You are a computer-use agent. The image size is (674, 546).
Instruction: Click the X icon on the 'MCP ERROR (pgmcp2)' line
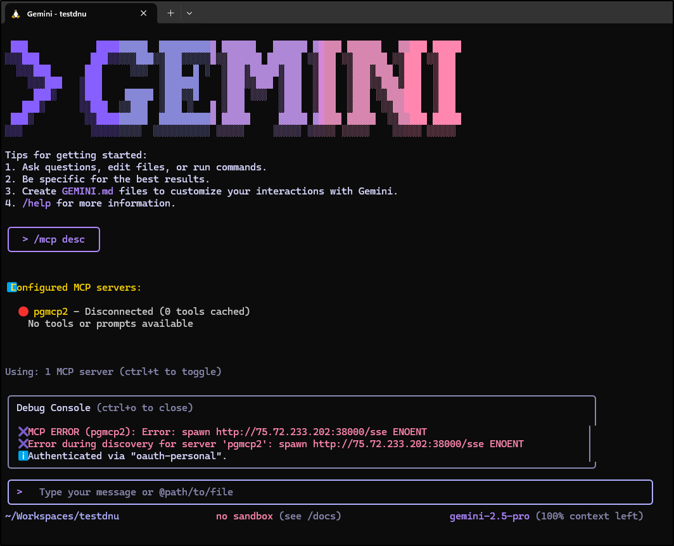23,432
